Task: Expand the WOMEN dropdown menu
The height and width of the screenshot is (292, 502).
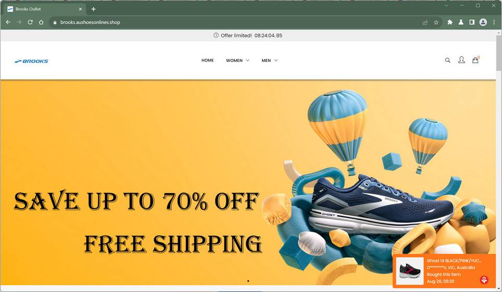Action: 237,60
